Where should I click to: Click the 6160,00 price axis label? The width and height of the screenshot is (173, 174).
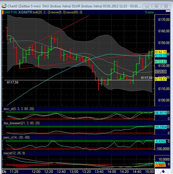[x=164, y=31]
